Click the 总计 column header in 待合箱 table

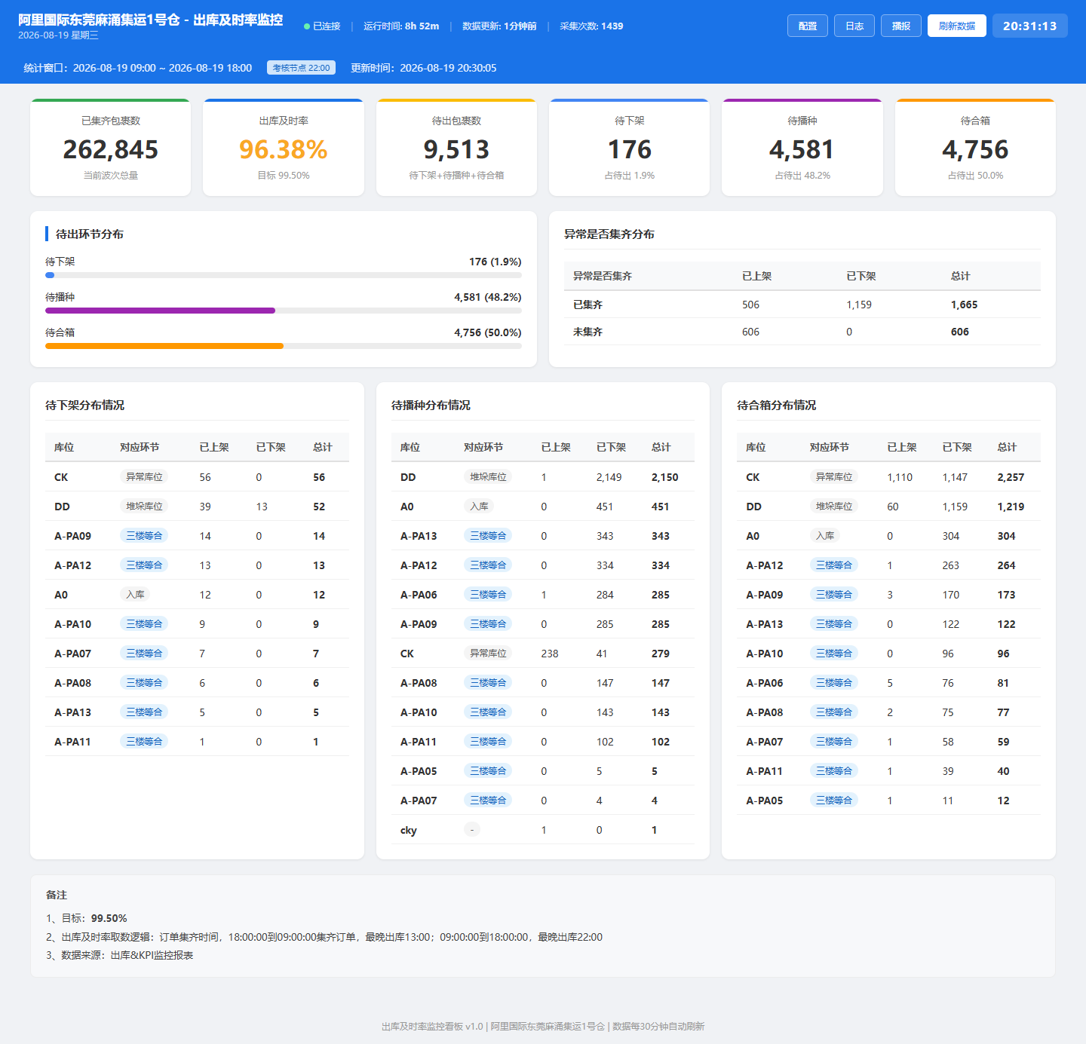1007,447
